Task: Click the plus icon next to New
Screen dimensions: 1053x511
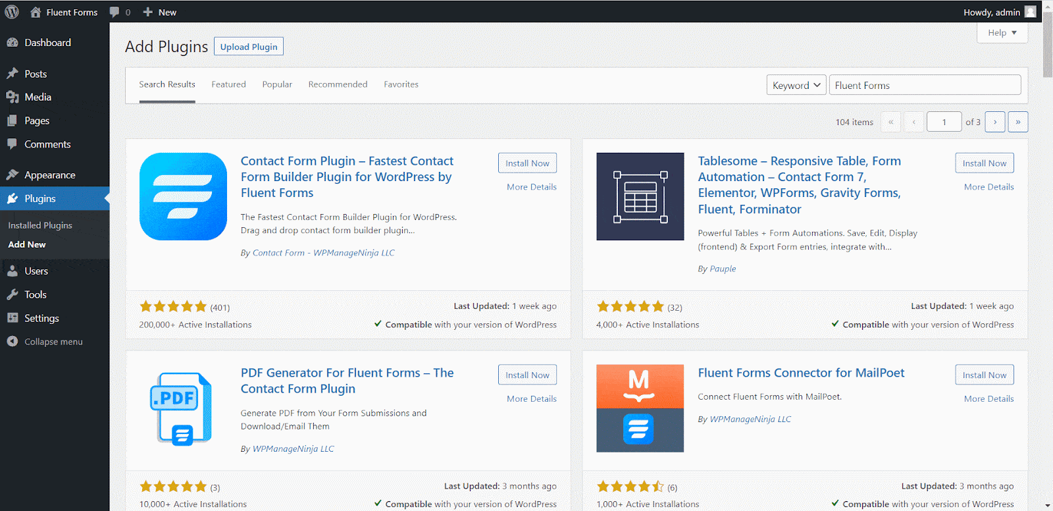Action: click(x=148, y=12)
